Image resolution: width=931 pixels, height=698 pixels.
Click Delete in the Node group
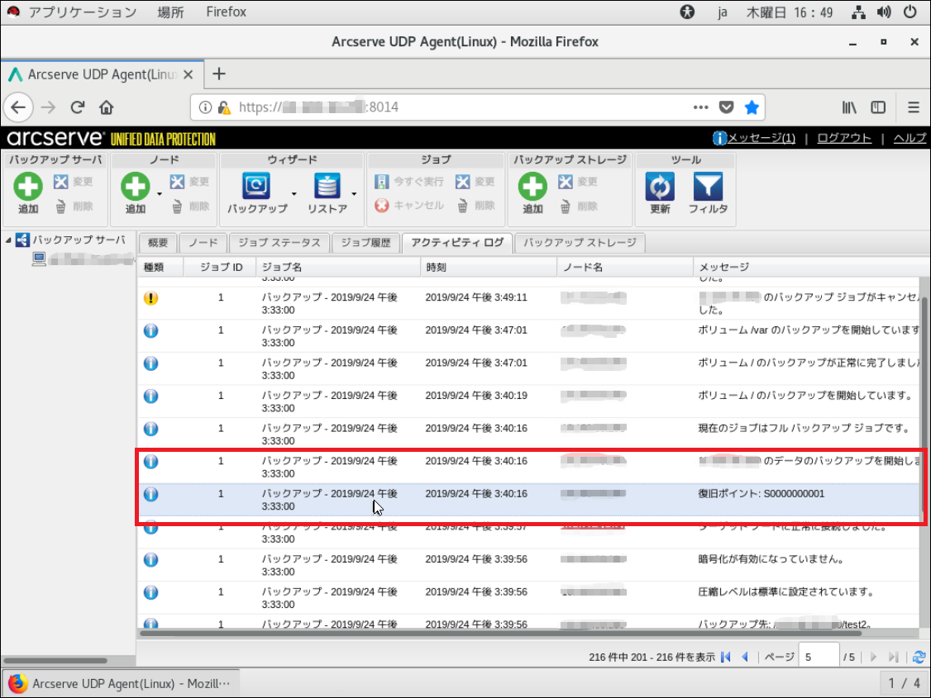(x=190, y=207)
